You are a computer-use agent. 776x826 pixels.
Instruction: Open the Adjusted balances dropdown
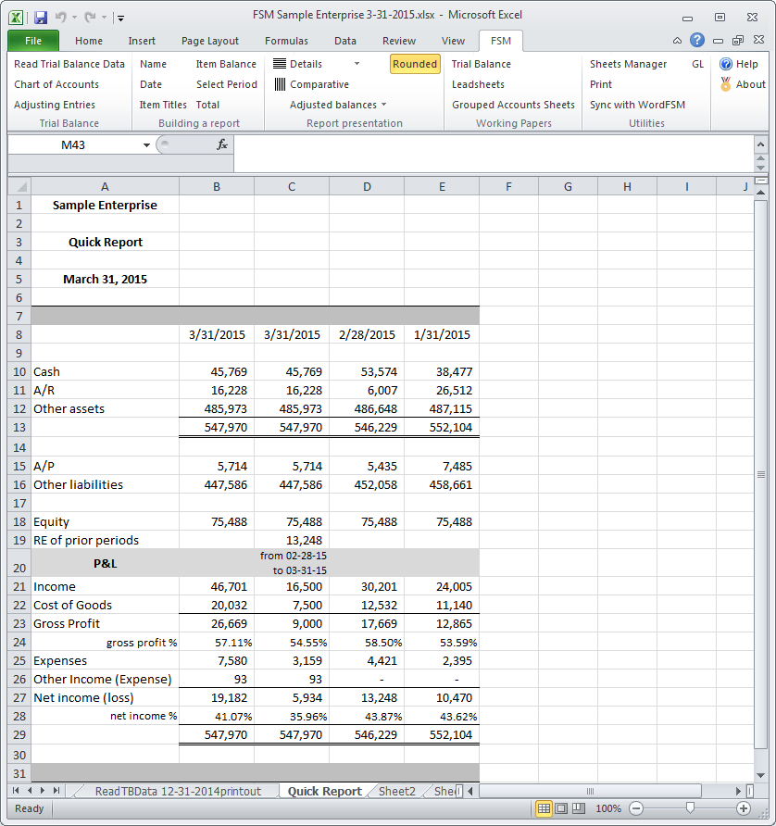[x=338, y=105]
